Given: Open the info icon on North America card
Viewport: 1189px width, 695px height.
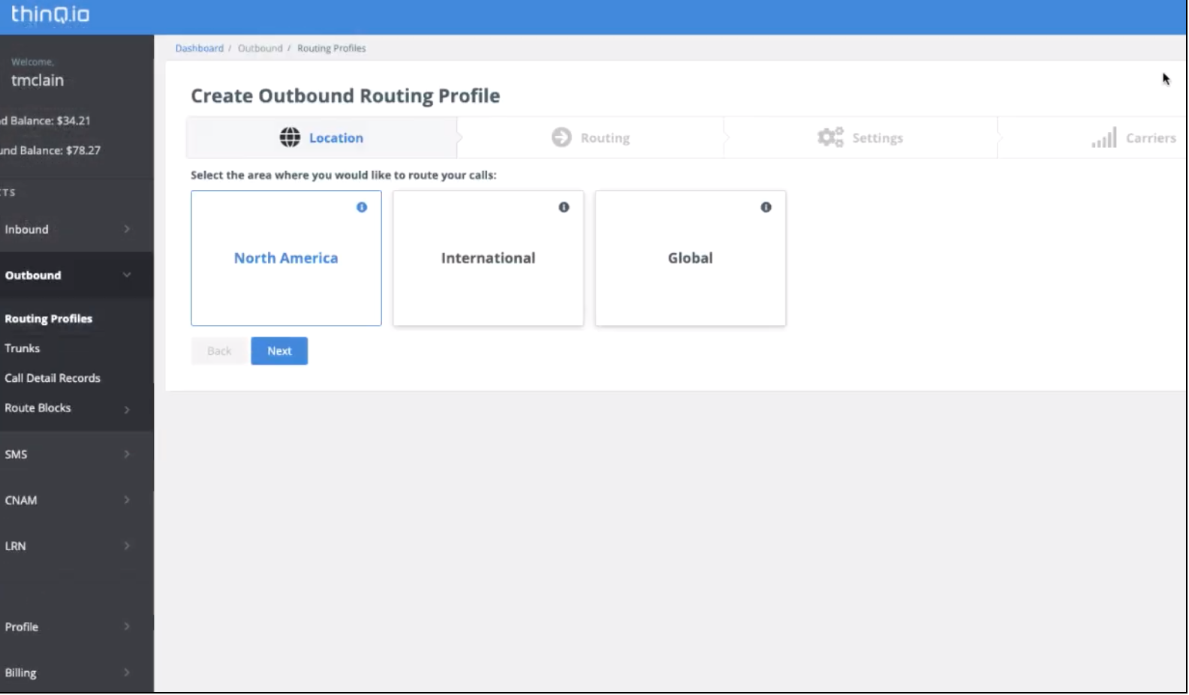Looking at the screenshot, I should coord(362,207).
